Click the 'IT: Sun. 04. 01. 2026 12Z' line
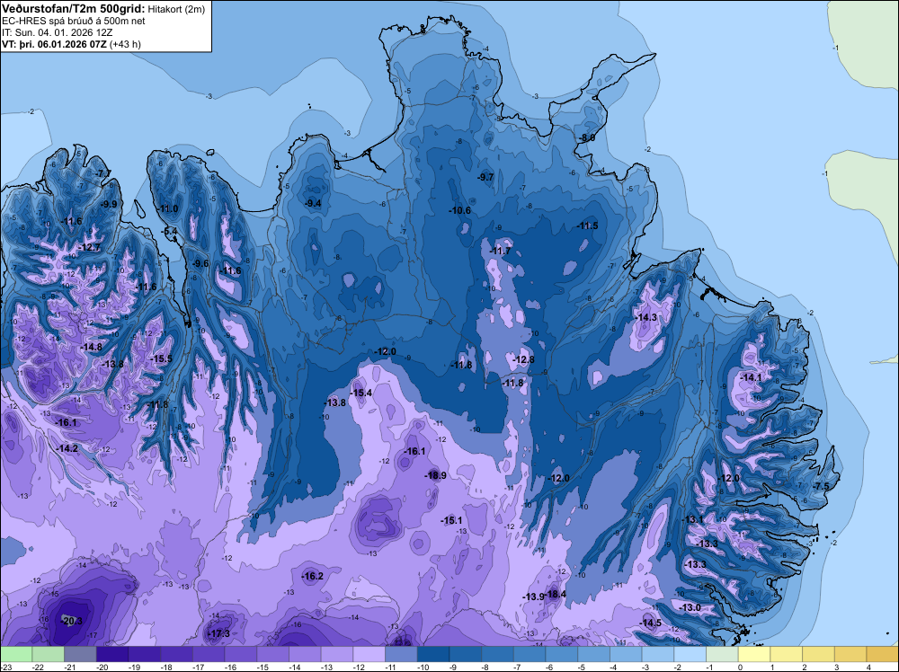The image size is (899, 672). pos(57,32)
